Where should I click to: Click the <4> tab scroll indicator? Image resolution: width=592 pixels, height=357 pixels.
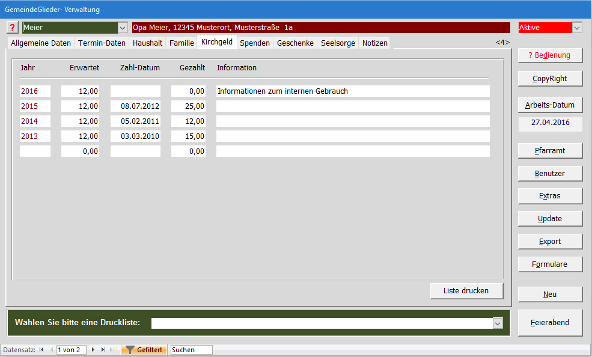pyautogui.click(x=502, y=43)
